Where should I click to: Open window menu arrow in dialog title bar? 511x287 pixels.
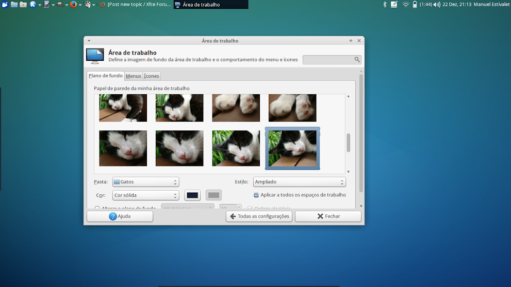pos(89,41)
